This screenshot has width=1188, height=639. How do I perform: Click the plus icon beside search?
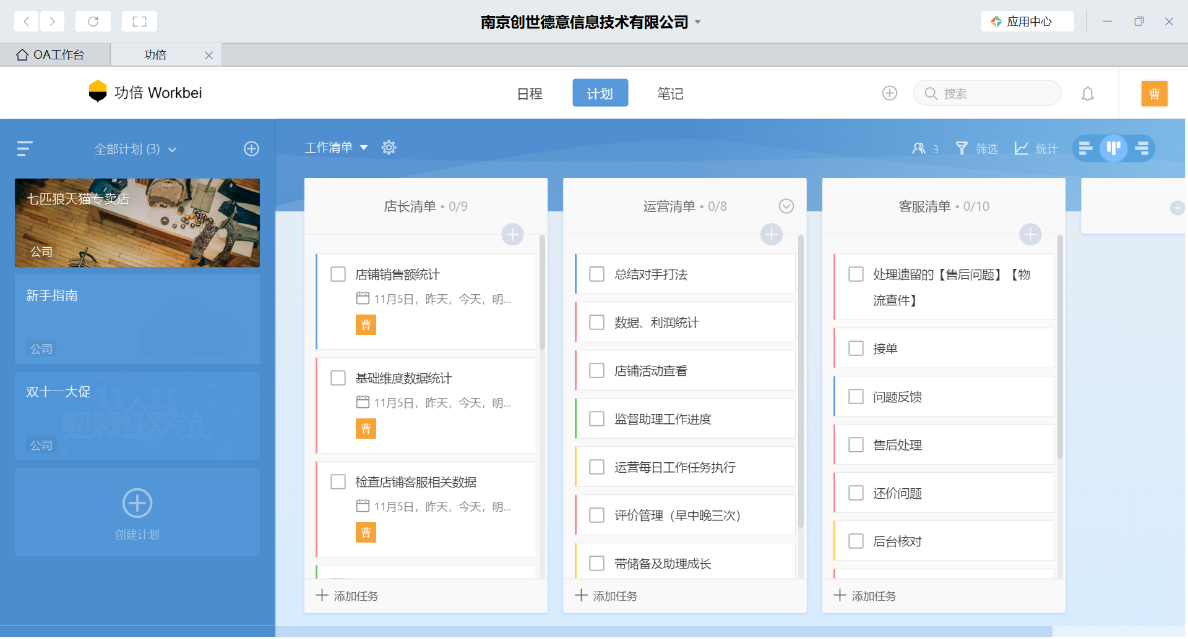pos(890,93)
